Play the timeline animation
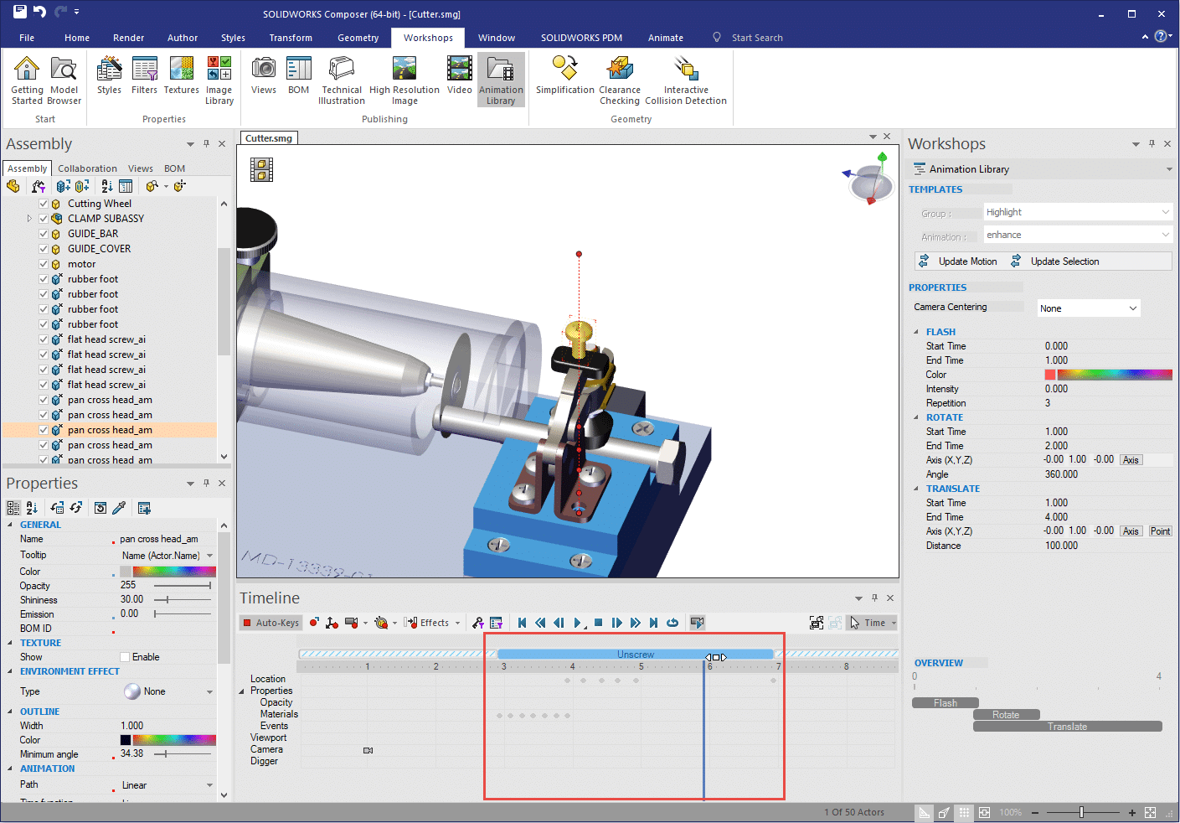 (578, 623)
